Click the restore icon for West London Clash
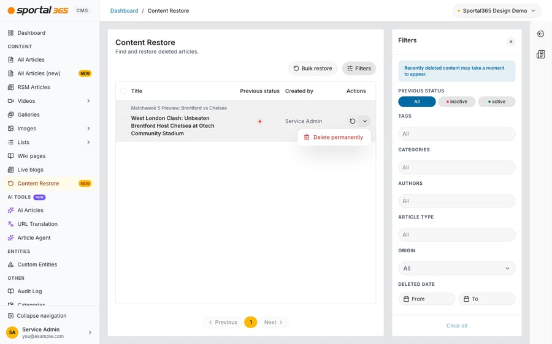552x344 pixels. coord(353,121)
